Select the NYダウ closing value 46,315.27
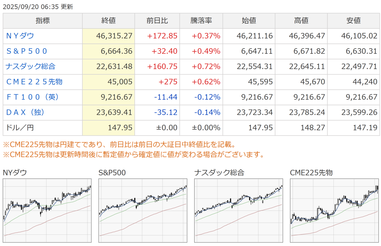381x246 pixels. pos(114,36)
